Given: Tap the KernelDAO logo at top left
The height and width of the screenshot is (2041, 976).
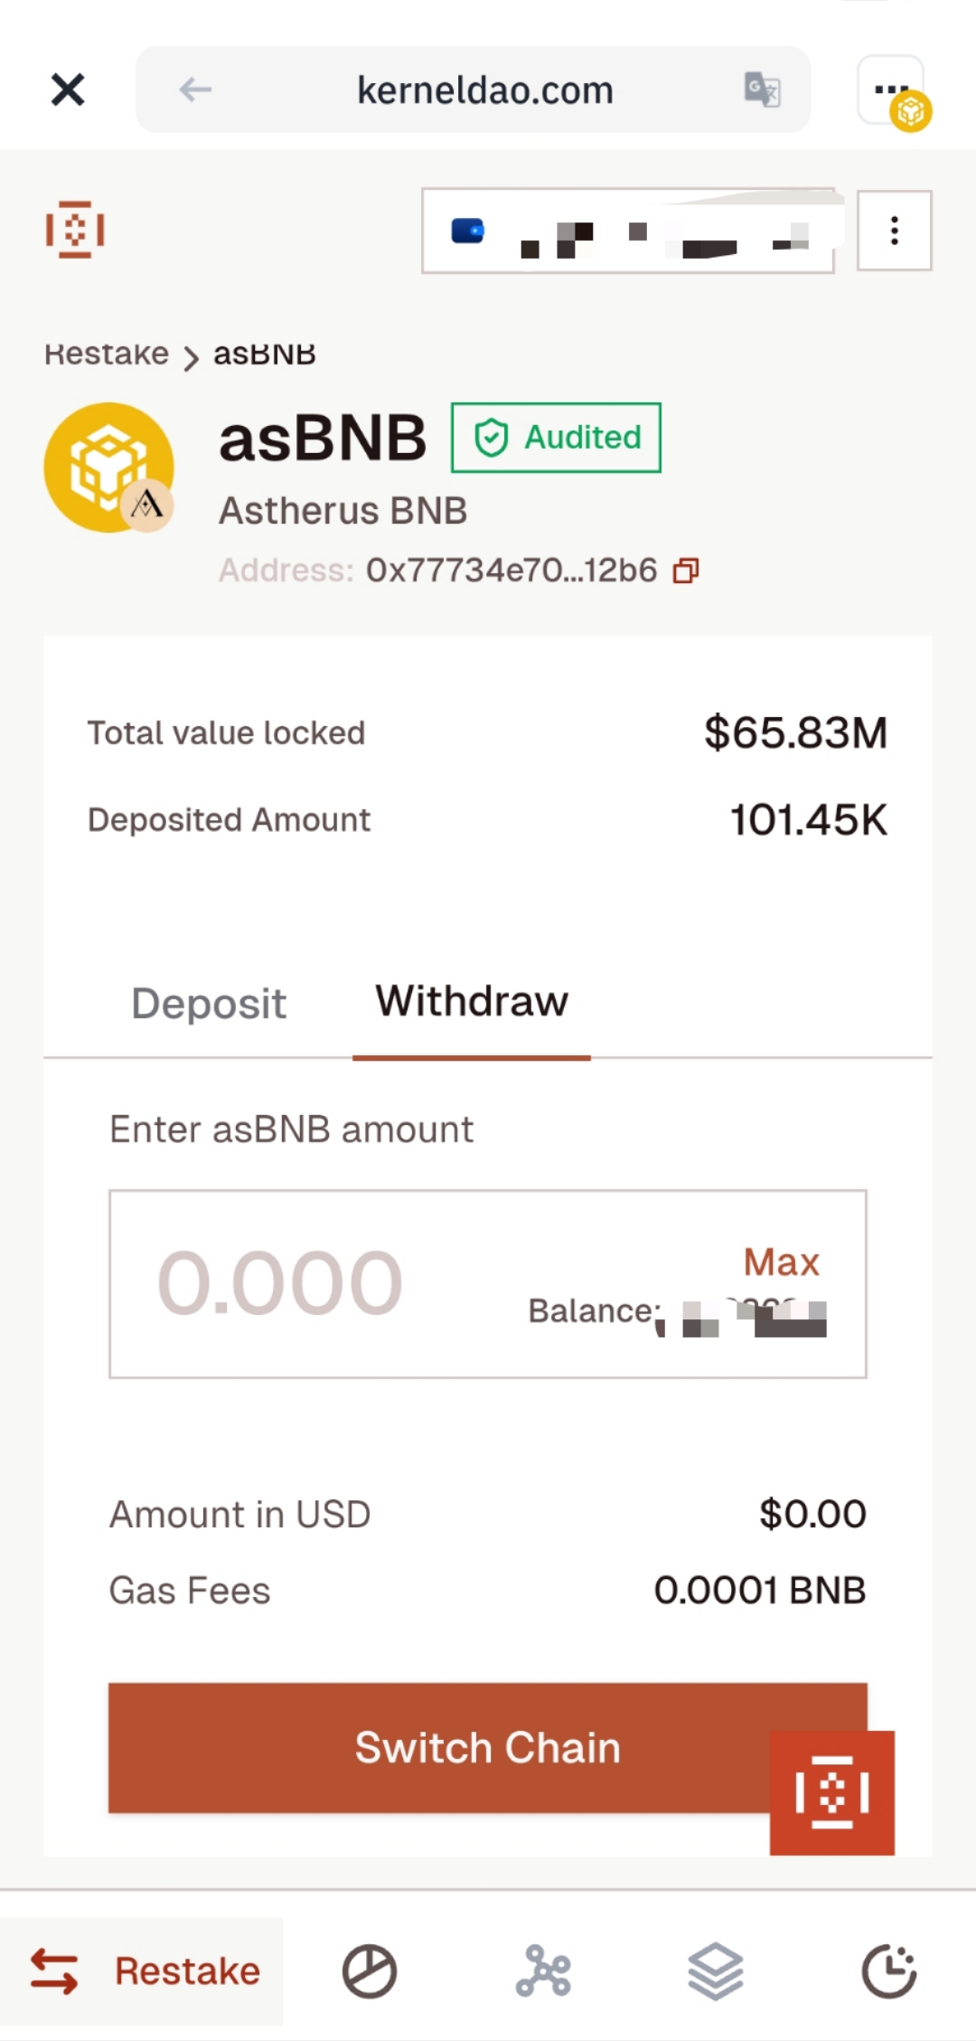Looking at the screenshot, I should point(75,230).
